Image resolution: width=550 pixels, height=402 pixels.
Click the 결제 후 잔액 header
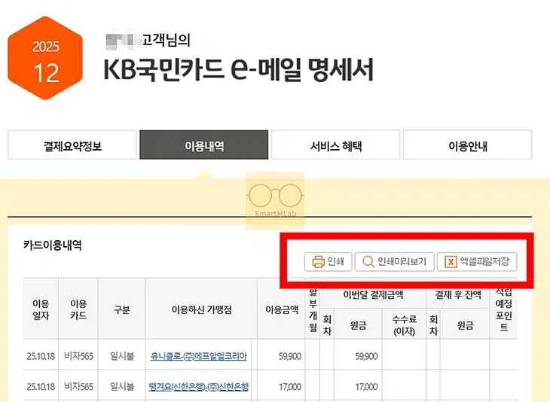(458, 295)
